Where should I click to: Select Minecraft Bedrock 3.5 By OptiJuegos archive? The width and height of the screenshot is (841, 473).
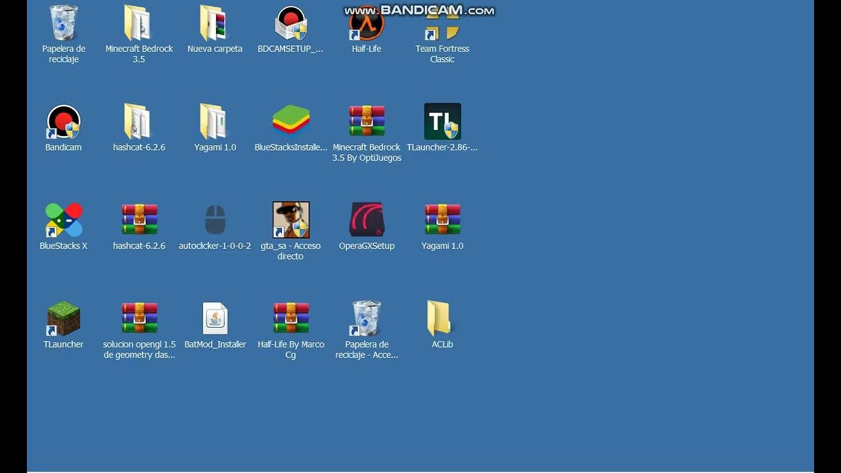(x=367, y=122)
